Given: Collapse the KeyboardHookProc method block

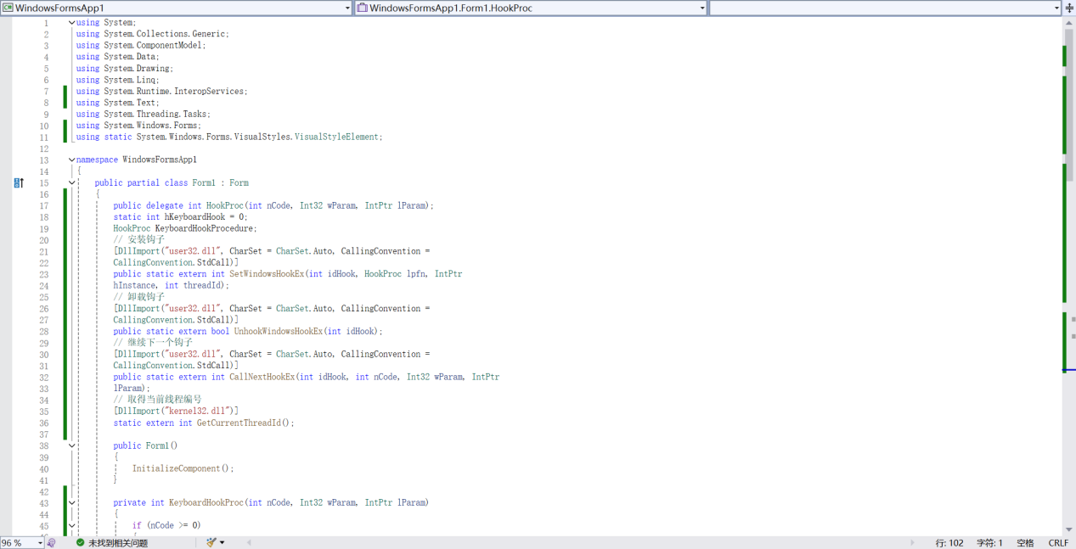Looking at the screenshot, I should [x=71, y=502].
